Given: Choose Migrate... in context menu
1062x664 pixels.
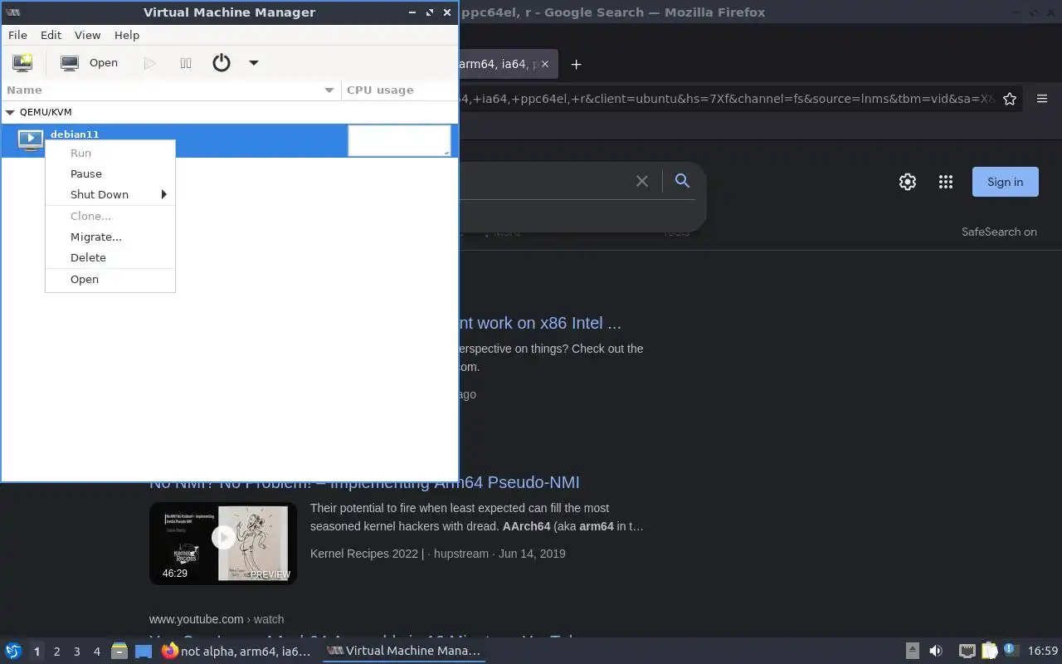Looking at the screenshot, I should [110, 237].
